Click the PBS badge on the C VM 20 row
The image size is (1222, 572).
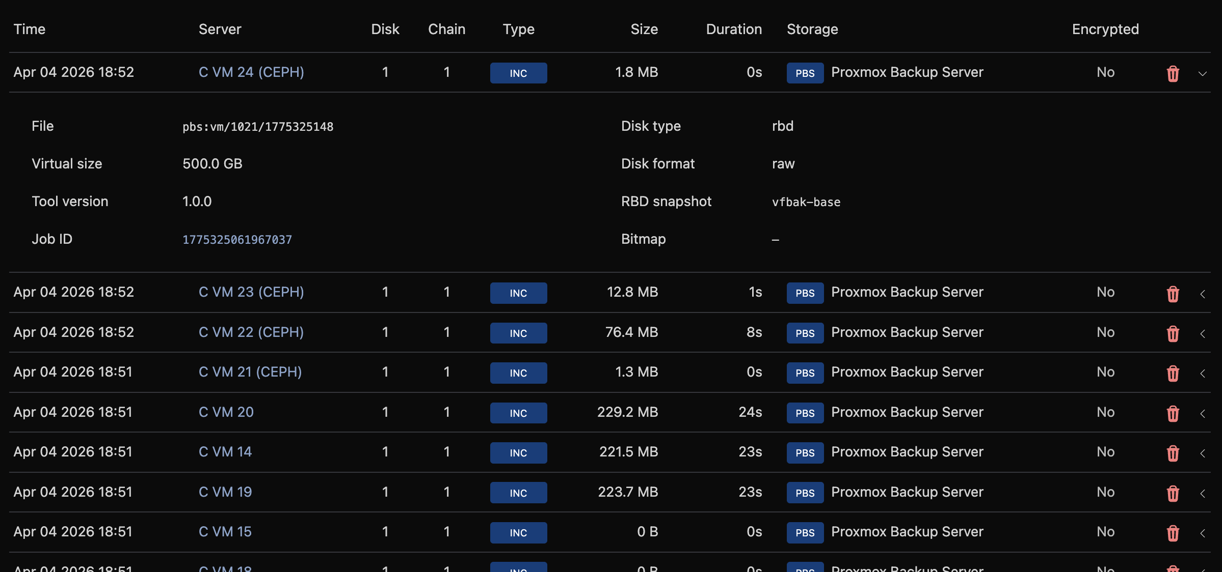point(805,413)
